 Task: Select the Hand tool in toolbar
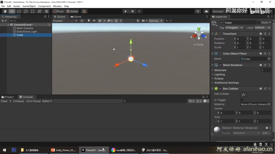pyautogui.click(x=5, y=11)
